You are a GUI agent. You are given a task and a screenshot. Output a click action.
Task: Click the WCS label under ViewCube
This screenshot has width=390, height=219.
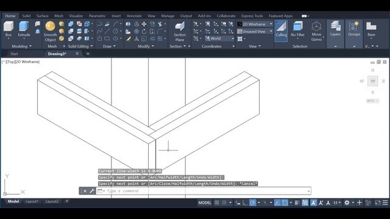tap(370, 100)
